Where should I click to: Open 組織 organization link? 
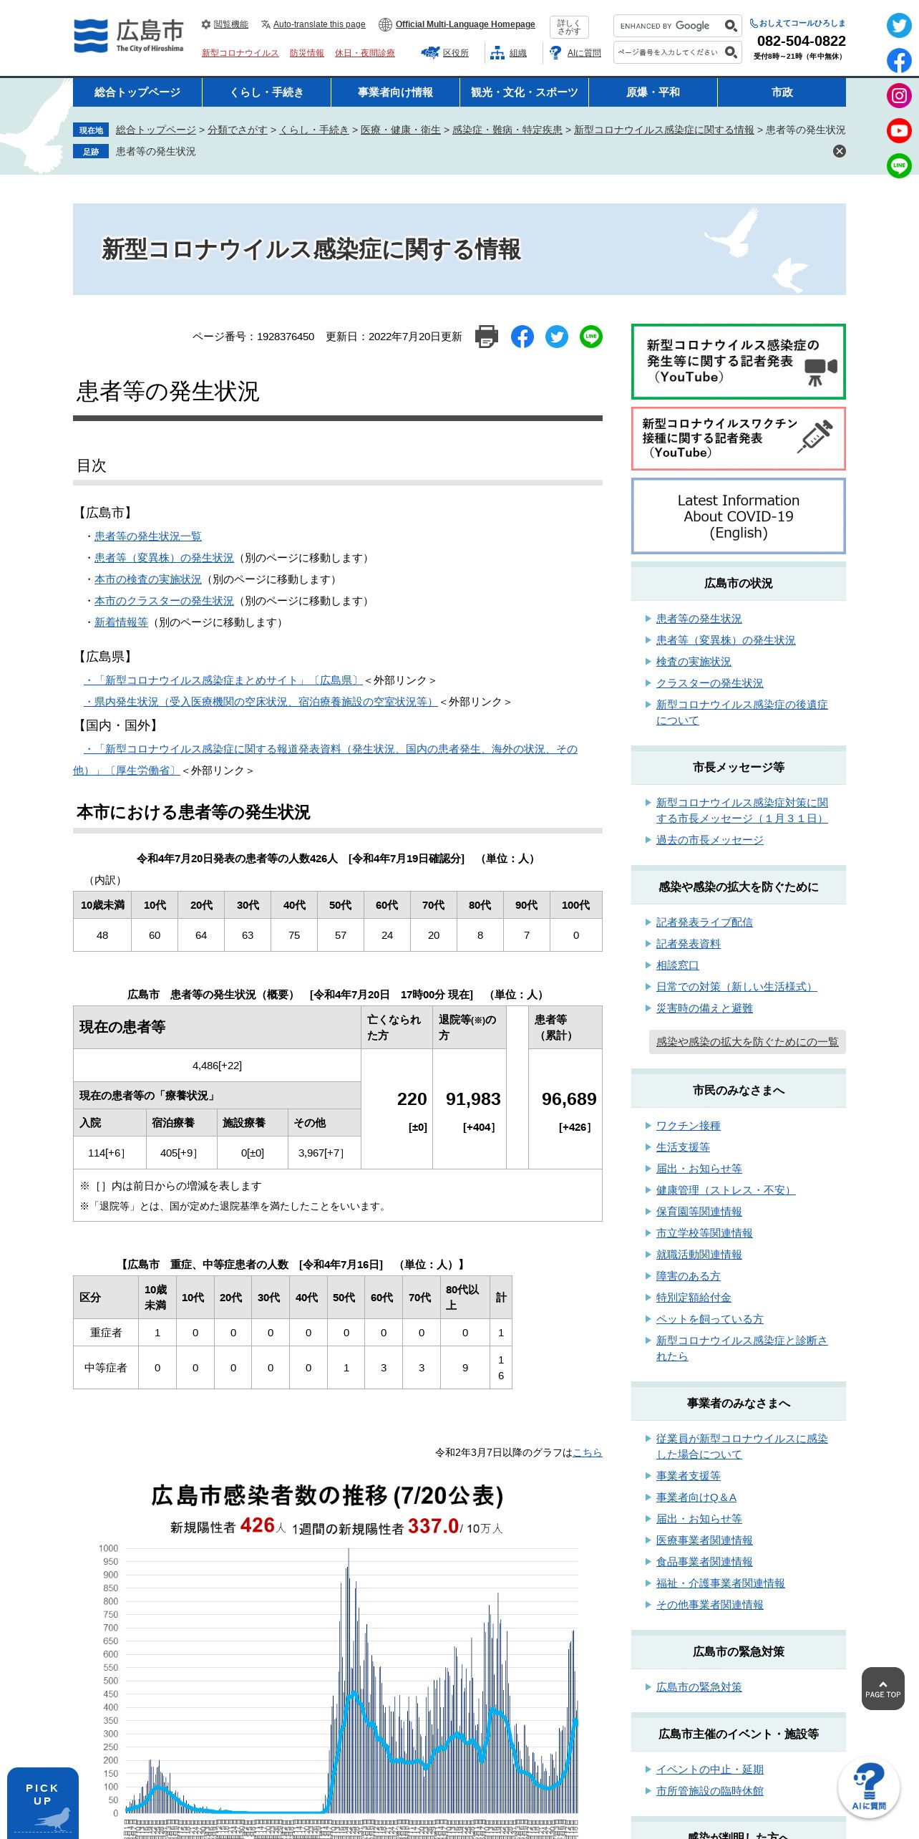[518, 53]
